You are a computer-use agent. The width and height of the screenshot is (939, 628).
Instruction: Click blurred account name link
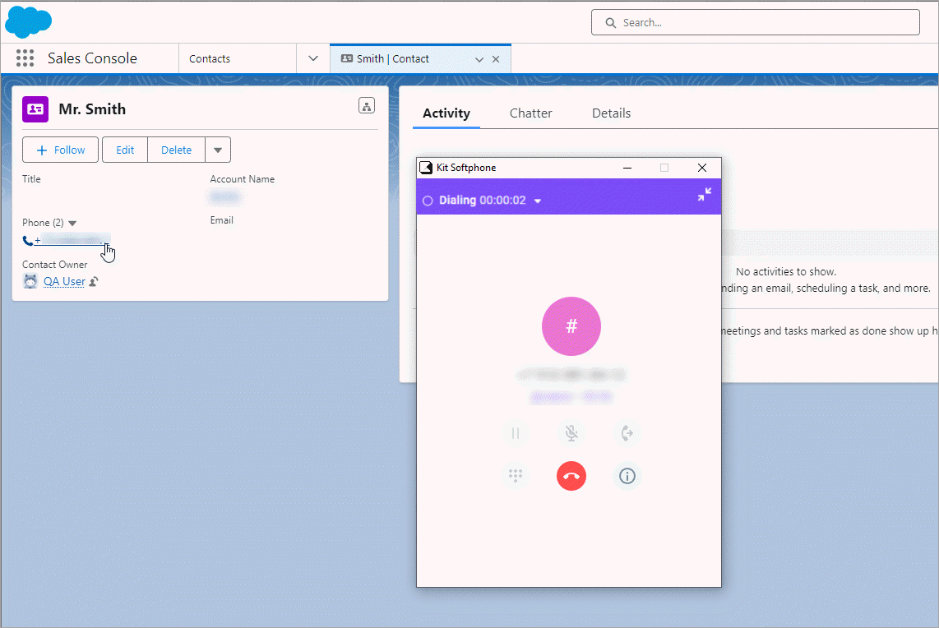pos(225,196)
